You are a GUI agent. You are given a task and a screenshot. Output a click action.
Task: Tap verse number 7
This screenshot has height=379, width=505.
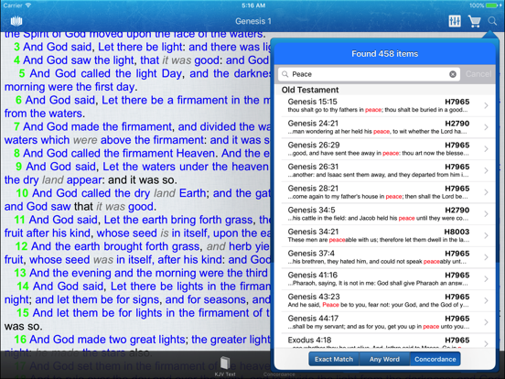coord(16,126)
